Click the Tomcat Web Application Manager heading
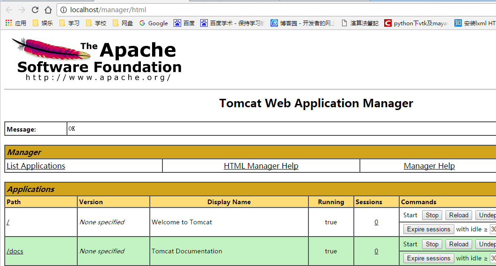 click(x=316, y=103)
